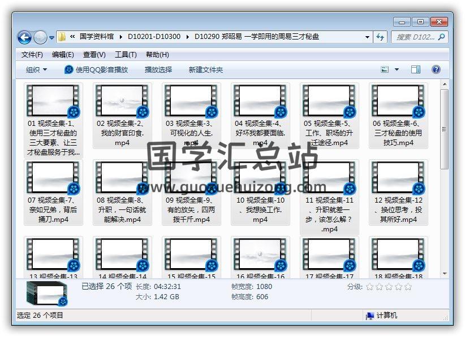Image resolution: width=465 pixels, height=337 pixels.
Task: Open the 编辑(E) menu
Action: (63, 54)
